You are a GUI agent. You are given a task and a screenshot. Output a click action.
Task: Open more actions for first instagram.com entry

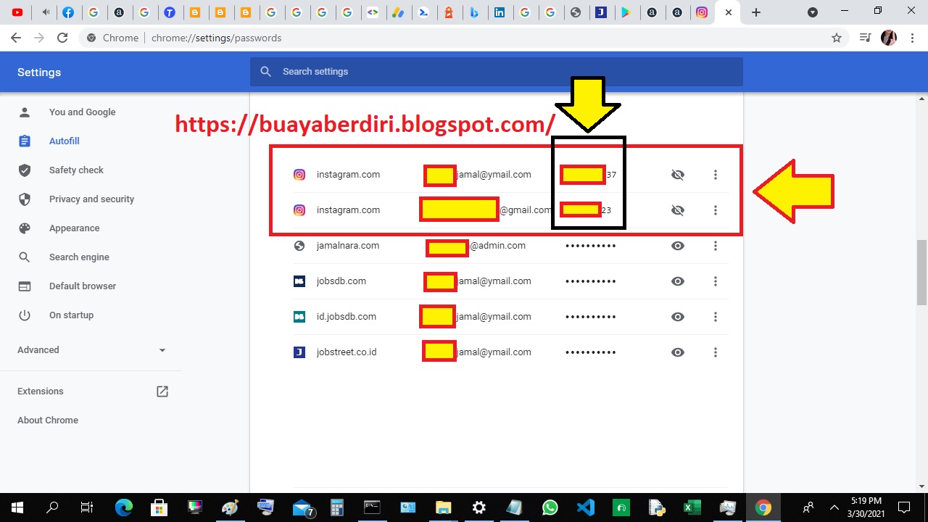pos(716,175)
